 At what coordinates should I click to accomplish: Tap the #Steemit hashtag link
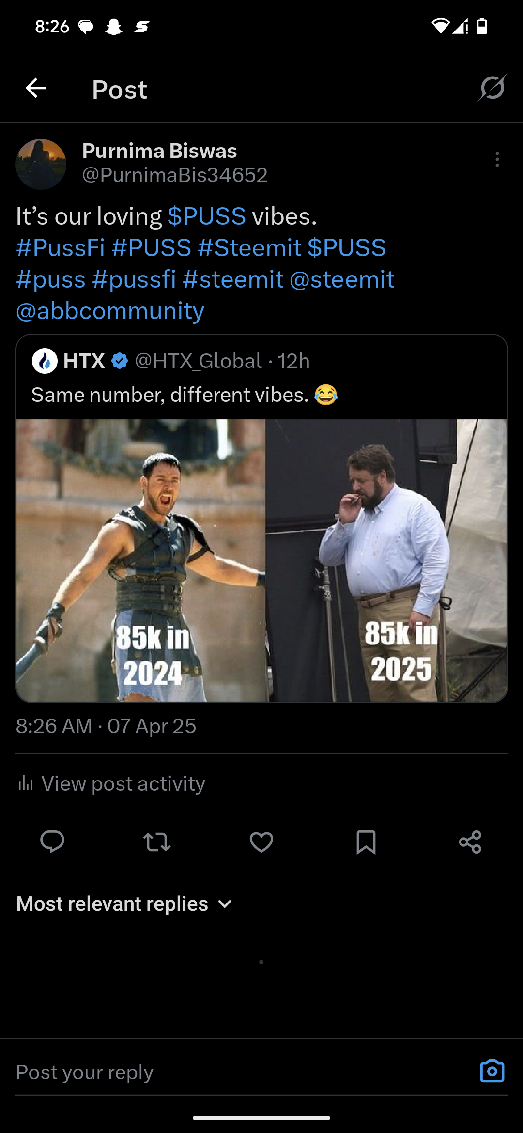249,248
